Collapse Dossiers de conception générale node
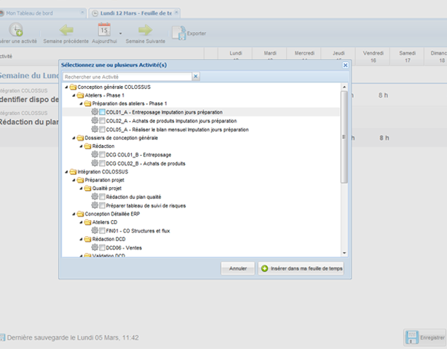The height and width of the screenshot is (349, 447). pyautogui.click(x=74, y=138)
